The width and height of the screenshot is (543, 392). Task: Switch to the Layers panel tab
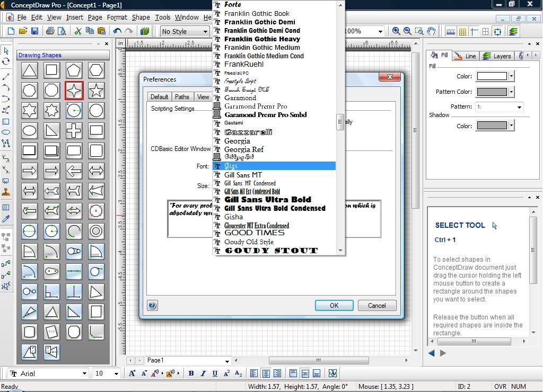coord(497,56)
